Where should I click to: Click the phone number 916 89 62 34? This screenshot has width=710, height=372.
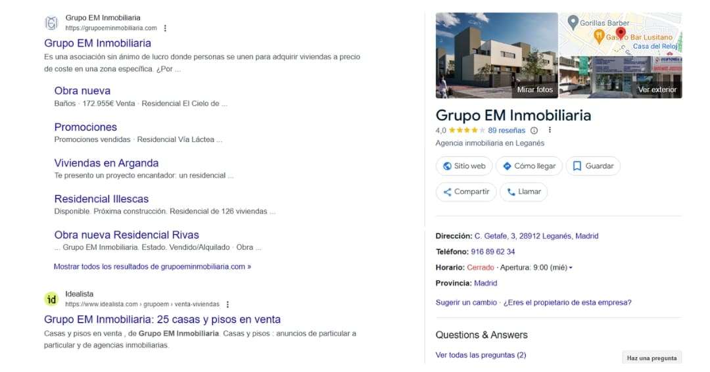492,252
